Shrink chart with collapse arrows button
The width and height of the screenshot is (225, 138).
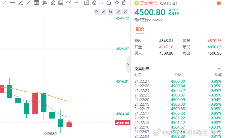click(x=118, y=12)
